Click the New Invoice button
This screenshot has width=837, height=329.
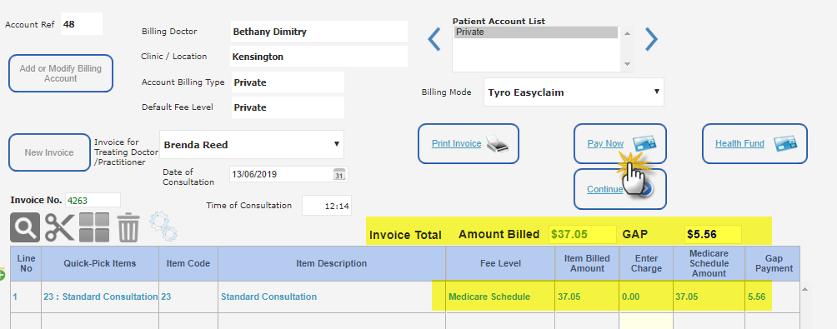[x=49, y=152]
